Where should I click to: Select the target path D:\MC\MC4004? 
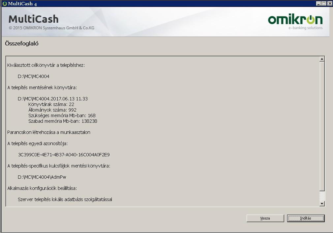34,76
